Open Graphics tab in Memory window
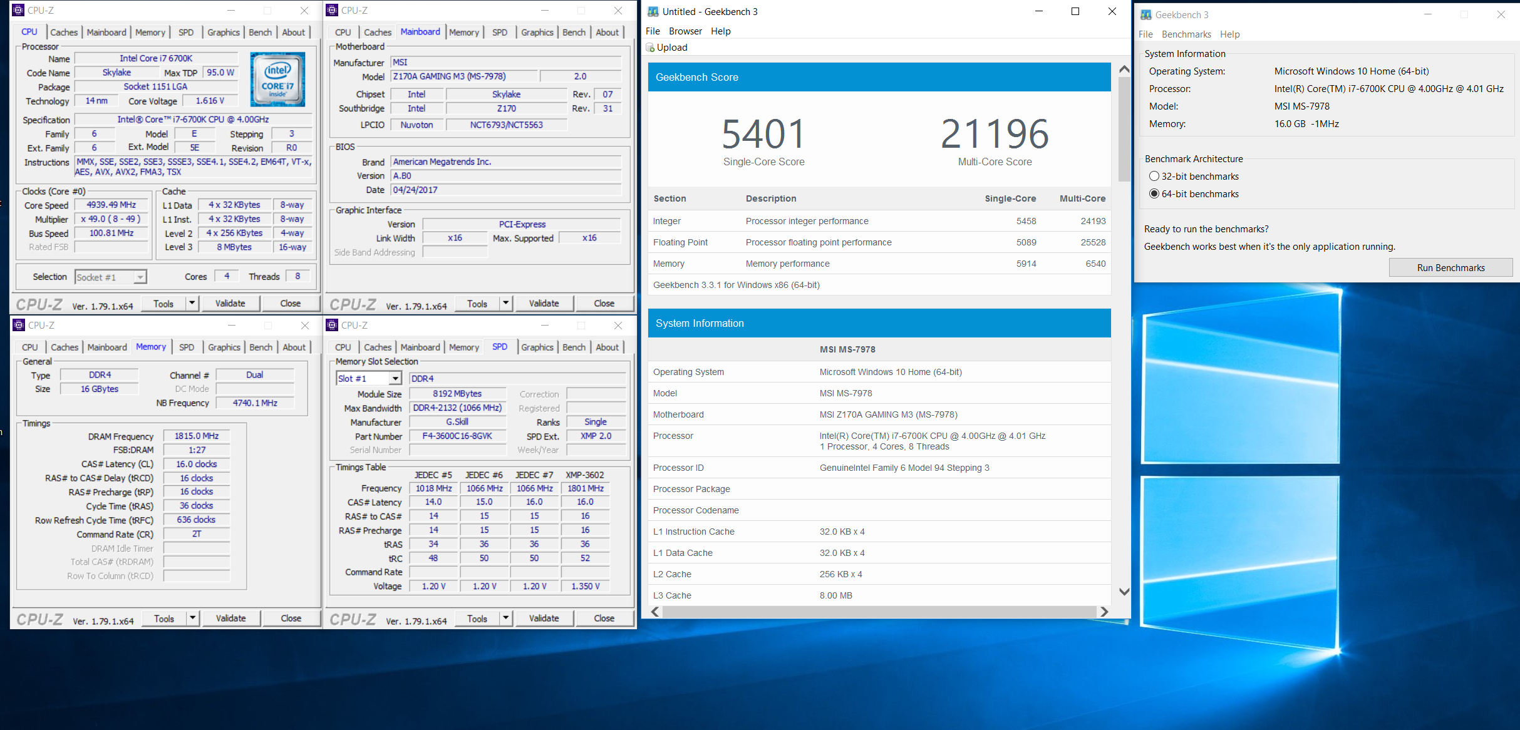The height and width of the screenshot is (730, 1520). 224,347
